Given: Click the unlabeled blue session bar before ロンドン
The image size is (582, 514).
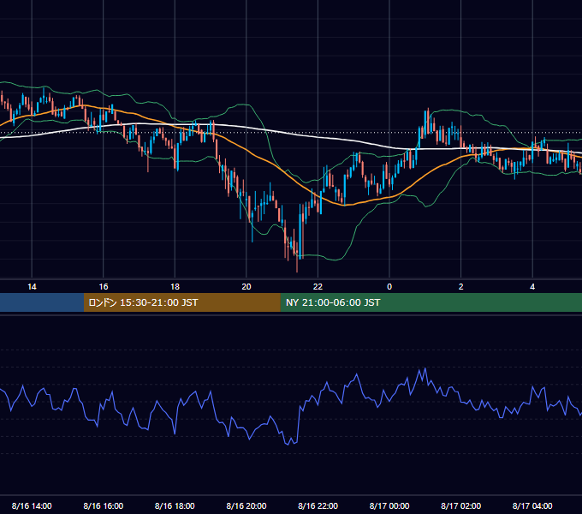Looking at the screenshot, I should (42, 302).
